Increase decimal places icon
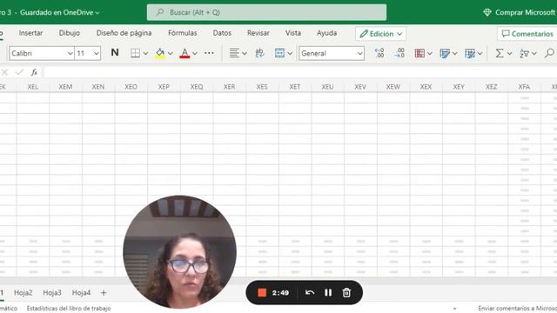 click(399, 53)
